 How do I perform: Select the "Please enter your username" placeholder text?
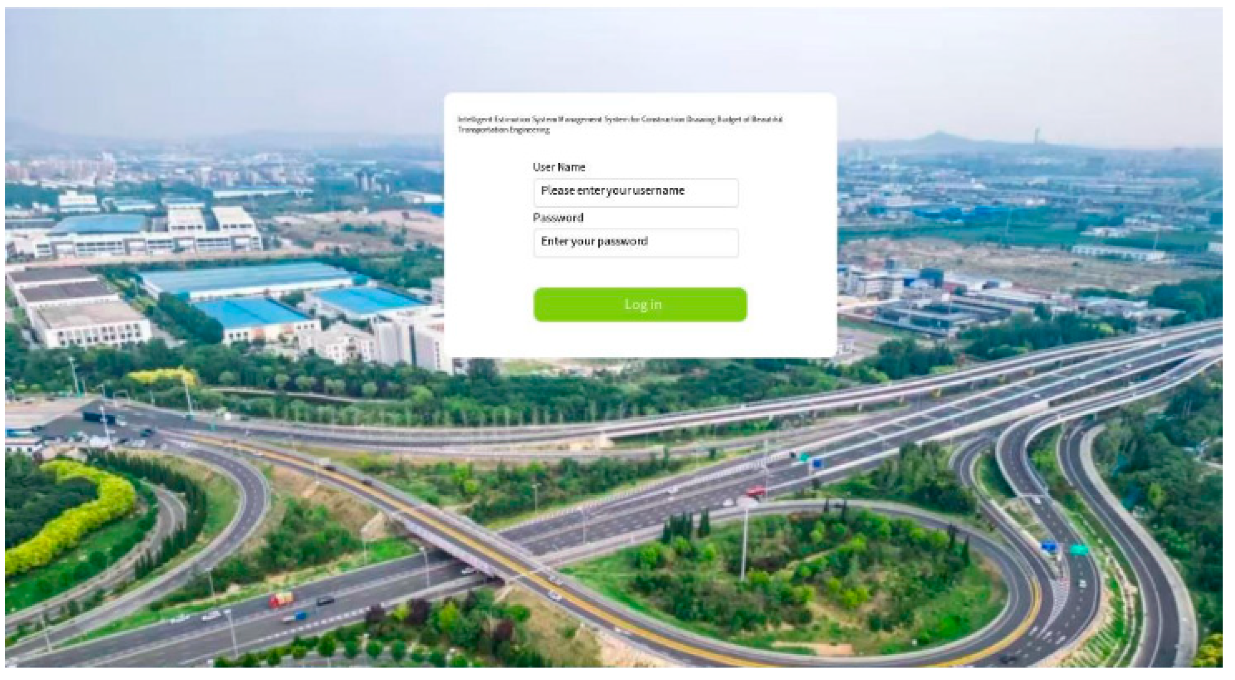point(612,191)
